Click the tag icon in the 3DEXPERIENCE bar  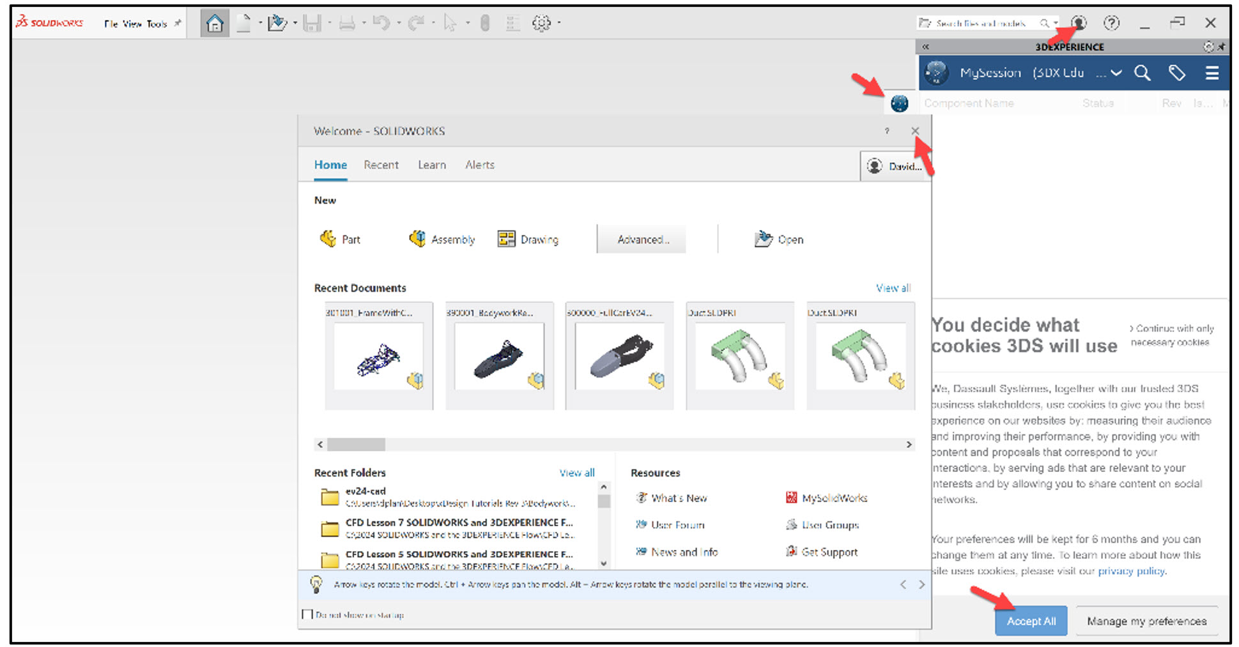tap(1177, 73)
